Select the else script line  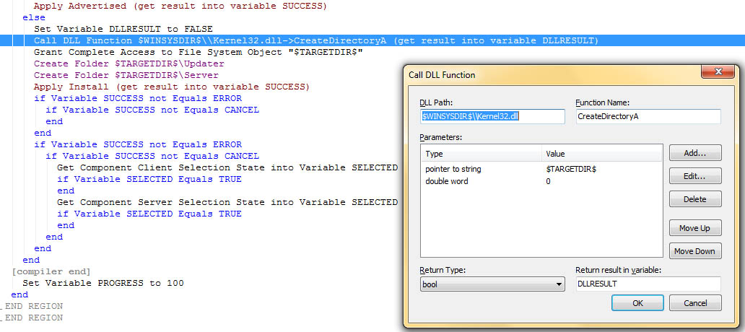(x=34, y=17)
